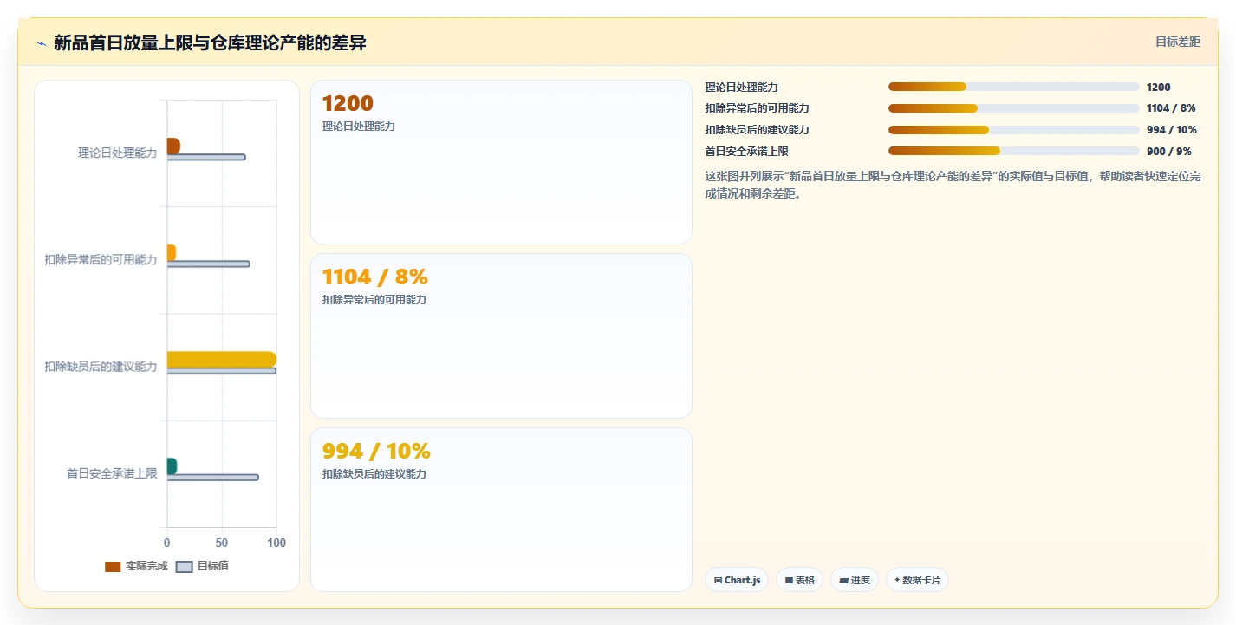Select the 数据卡片 tag chip
1236x625 pixels.
pyautogui.click(x=917, y=580)
